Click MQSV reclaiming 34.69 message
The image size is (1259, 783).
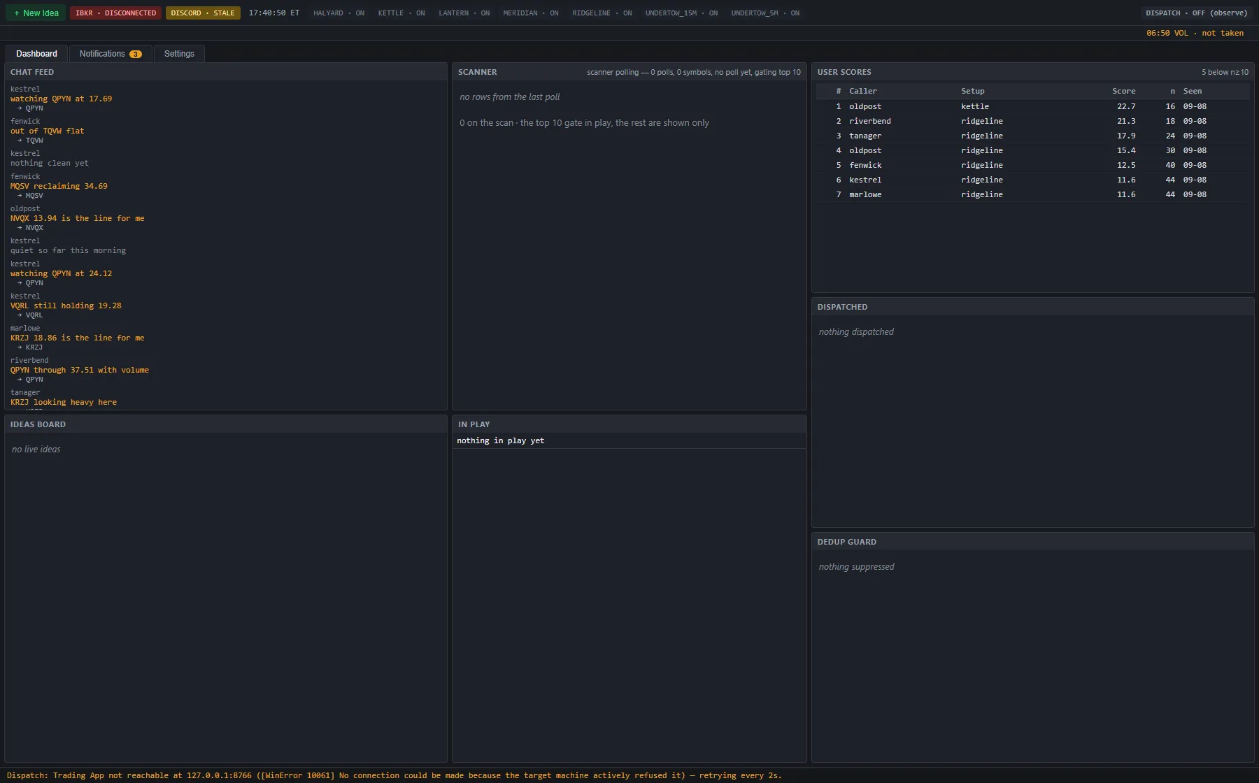[59, 186]
